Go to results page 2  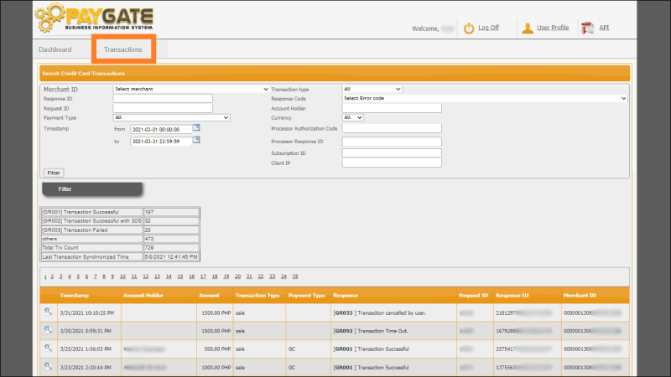(52, 276)
